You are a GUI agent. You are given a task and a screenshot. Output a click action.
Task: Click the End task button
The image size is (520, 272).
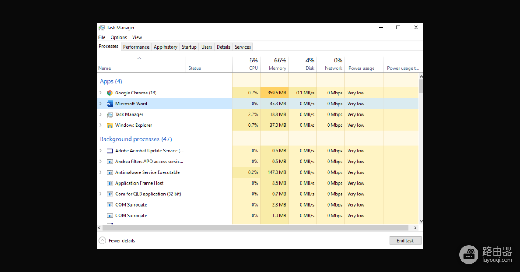[x=405, y=240]
